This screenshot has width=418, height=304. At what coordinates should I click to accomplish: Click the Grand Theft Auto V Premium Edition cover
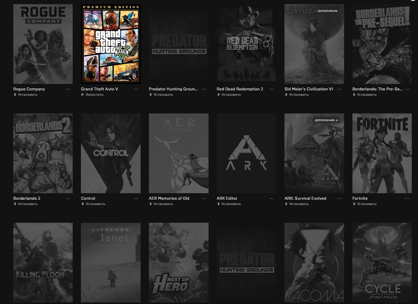click(111, 44)
